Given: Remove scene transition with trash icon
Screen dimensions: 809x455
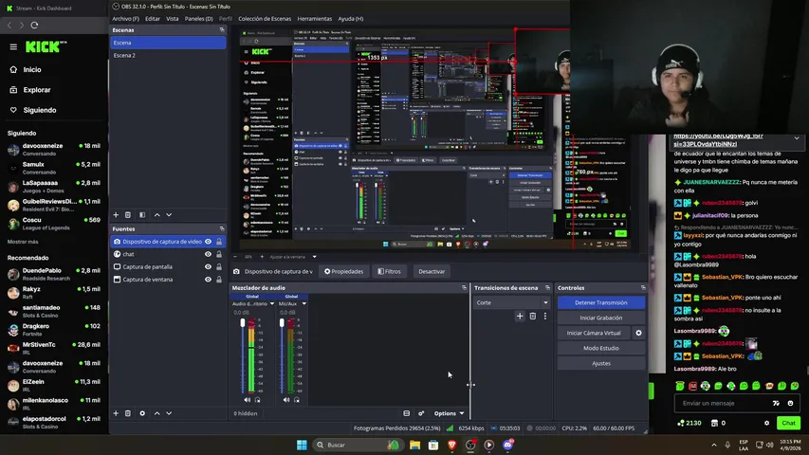Looking at the screenshot, I should (x=532, y=317).
